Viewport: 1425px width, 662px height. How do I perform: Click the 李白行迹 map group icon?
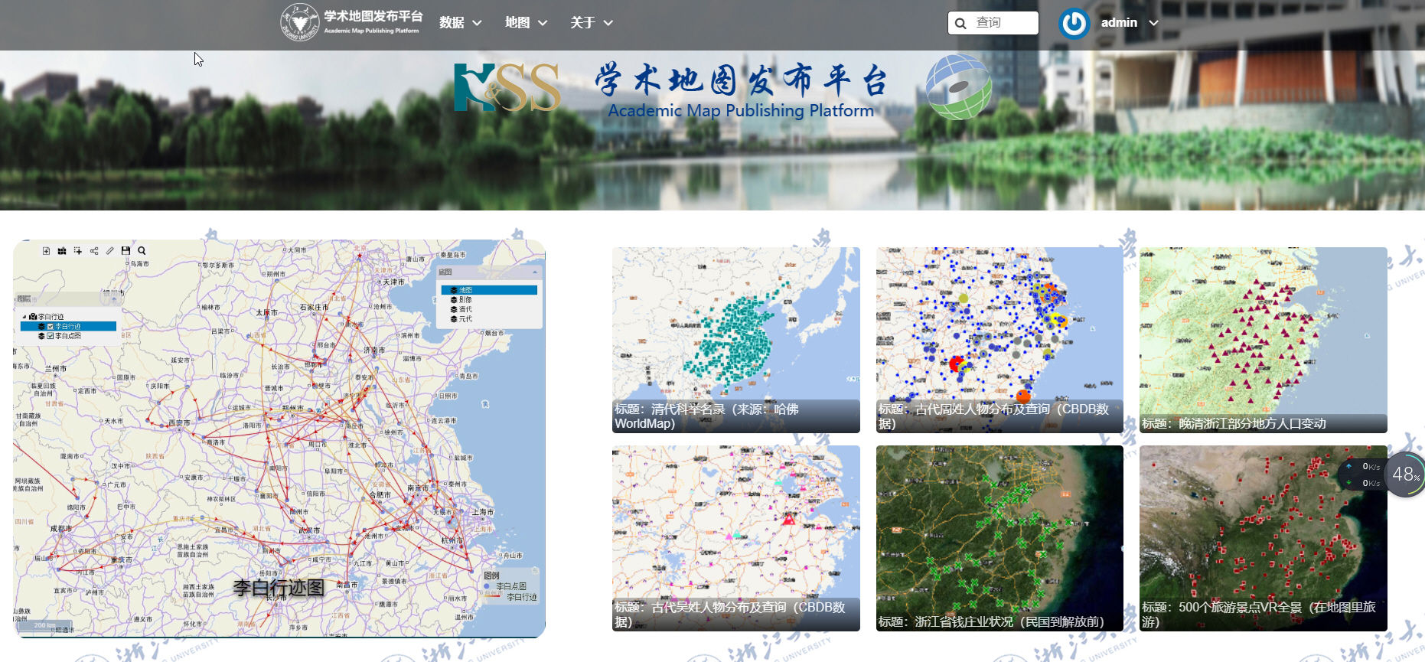[33, 317]
